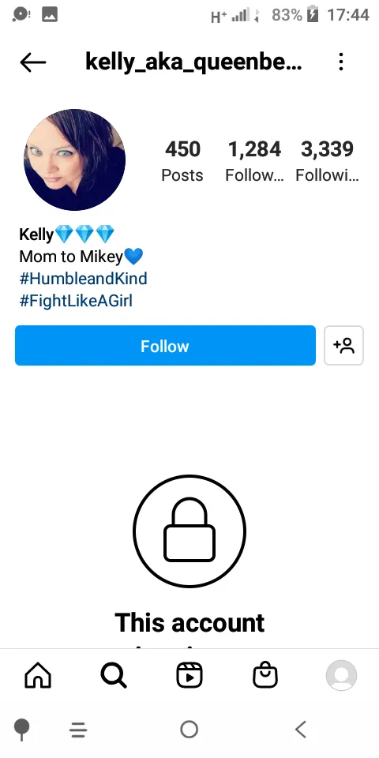Tap the suggested people add-person icon
Image resolution: width=379 pixels, height=758 pixels.
click(343, 346)
